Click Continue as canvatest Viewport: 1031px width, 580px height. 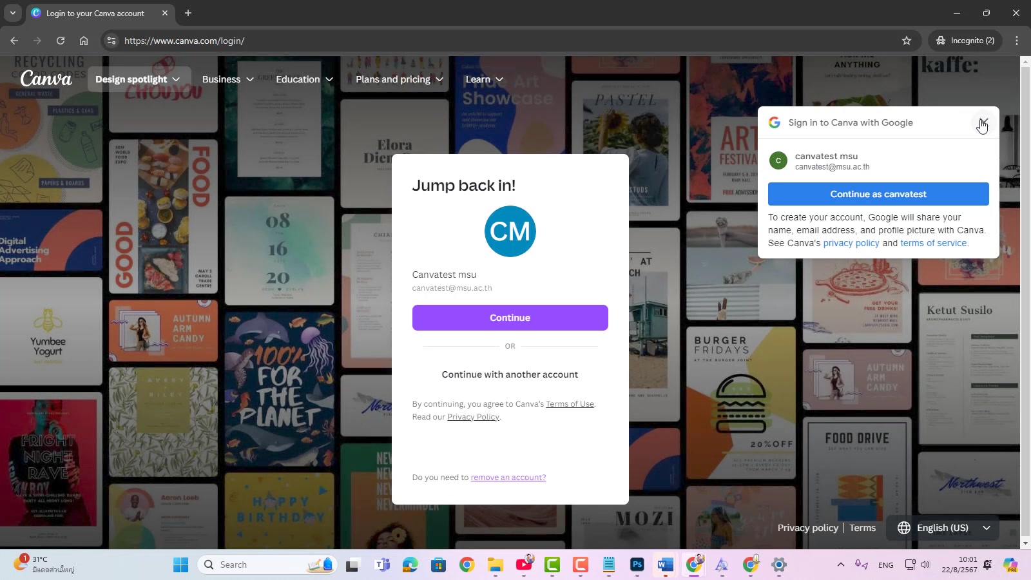(x=878, y=194)
